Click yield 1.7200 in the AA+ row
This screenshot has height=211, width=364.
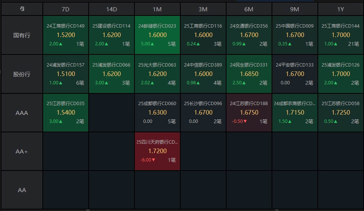coord(158,151)
